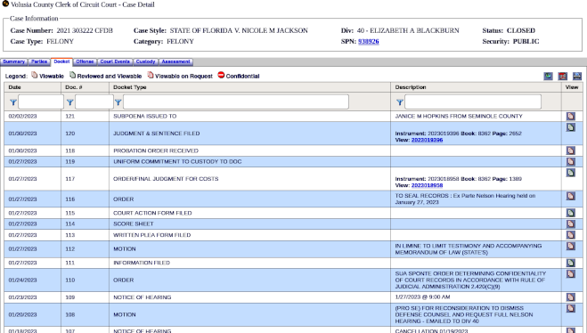Open Uniform Commitment to Custody document
Viewport: 587px width, 333px height.
(571, 162)
